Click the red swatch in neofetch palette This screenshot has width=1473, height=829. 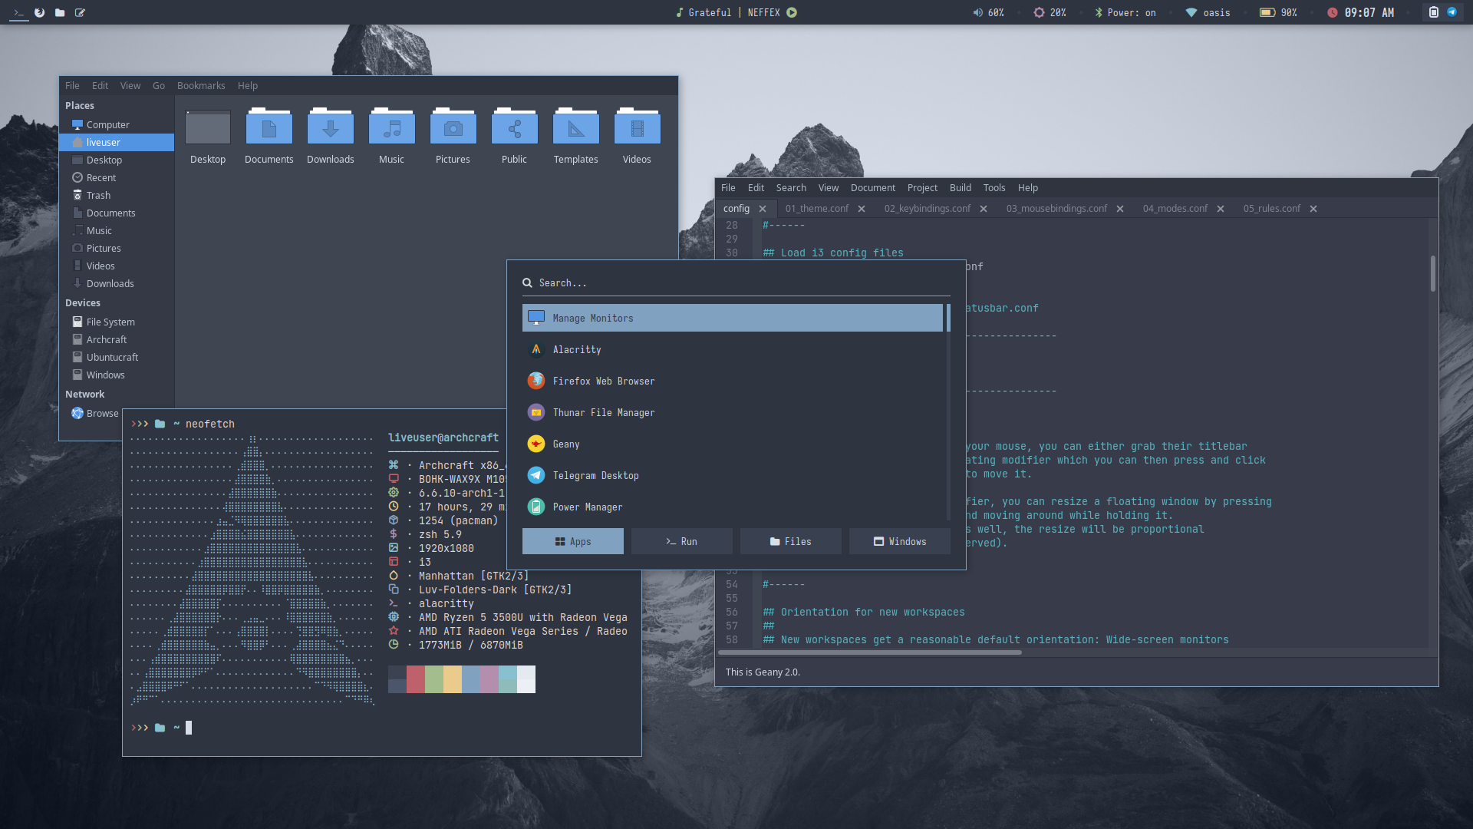coord(415,679)
